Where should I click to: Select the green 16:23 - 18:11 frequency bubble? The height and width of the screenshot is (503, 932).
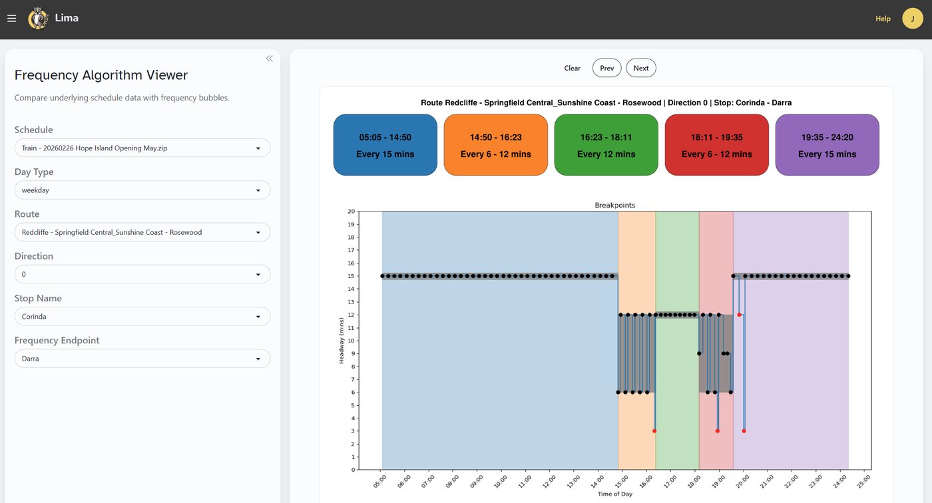(606, 145)
